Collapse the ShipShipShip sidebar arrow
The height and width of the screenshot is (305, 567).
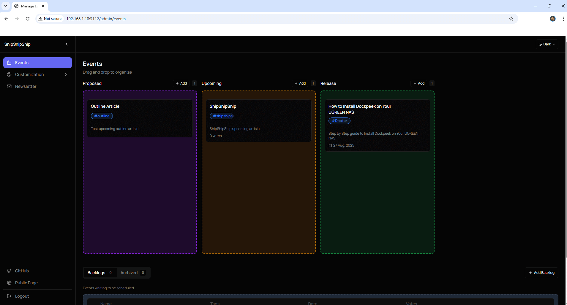click(x=67, y=44)
